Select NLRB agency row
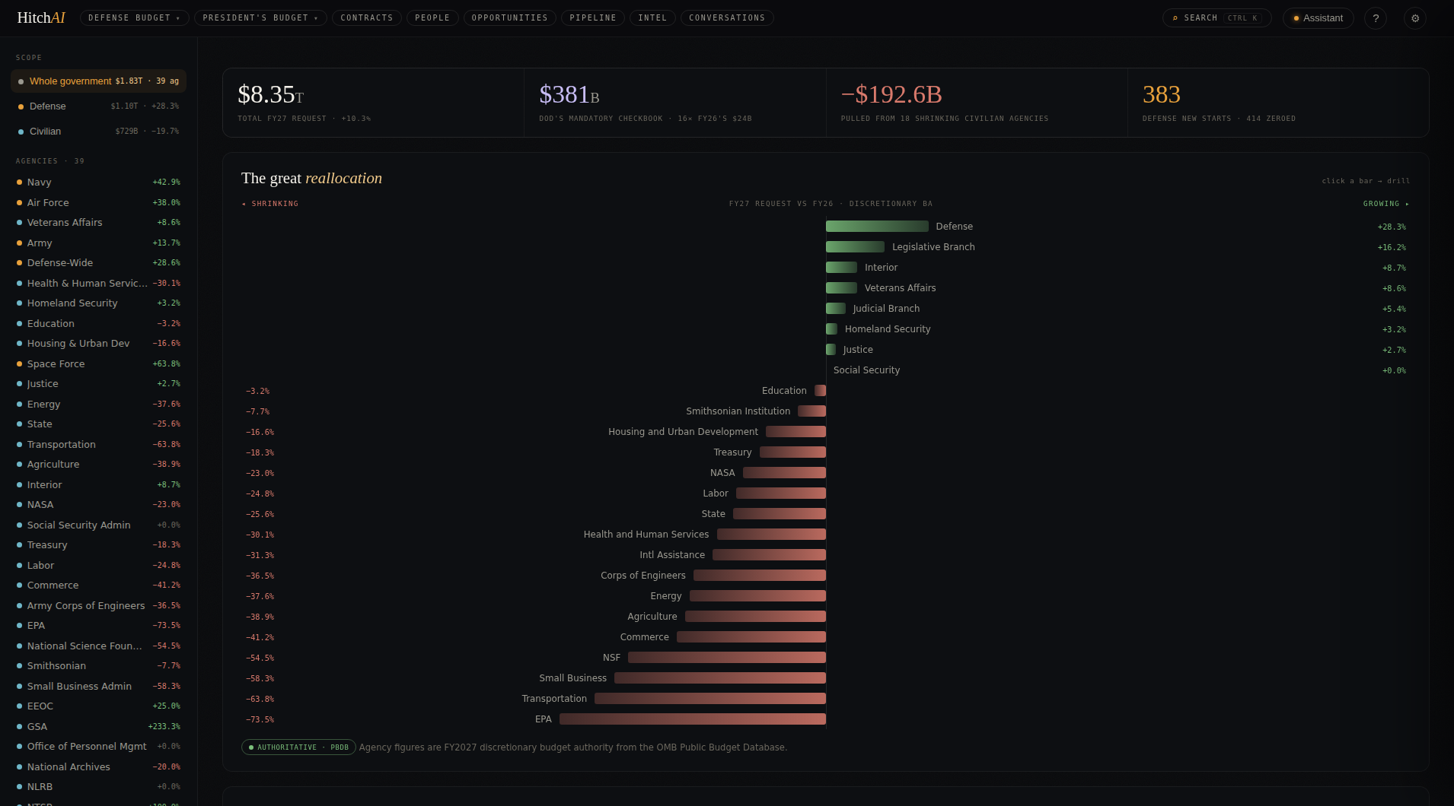Screen dimensions: 1454x806 98,787
